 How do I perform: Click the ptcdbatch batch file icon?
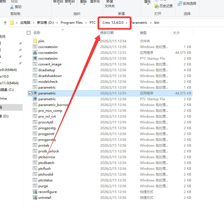[35, 163]
